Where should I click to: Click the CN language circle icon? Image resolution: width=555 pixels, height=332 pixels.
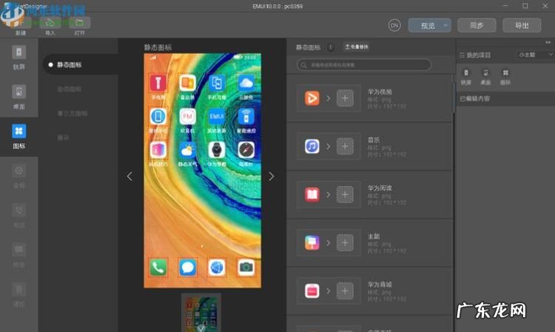click(394, 25)
